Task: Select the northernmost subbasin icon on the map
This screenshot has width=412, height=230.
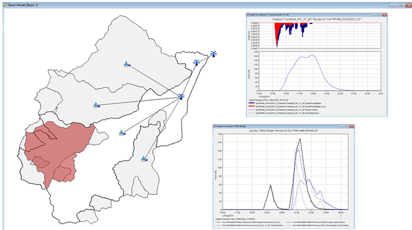Action: 127,65
